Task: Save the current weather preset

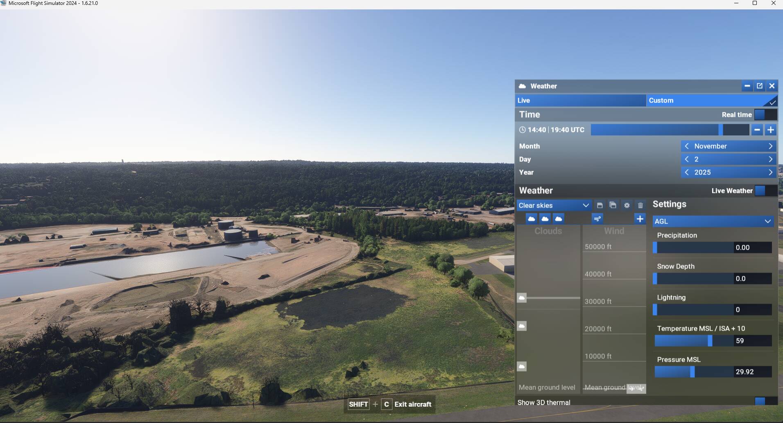Action: coord(600,205)
